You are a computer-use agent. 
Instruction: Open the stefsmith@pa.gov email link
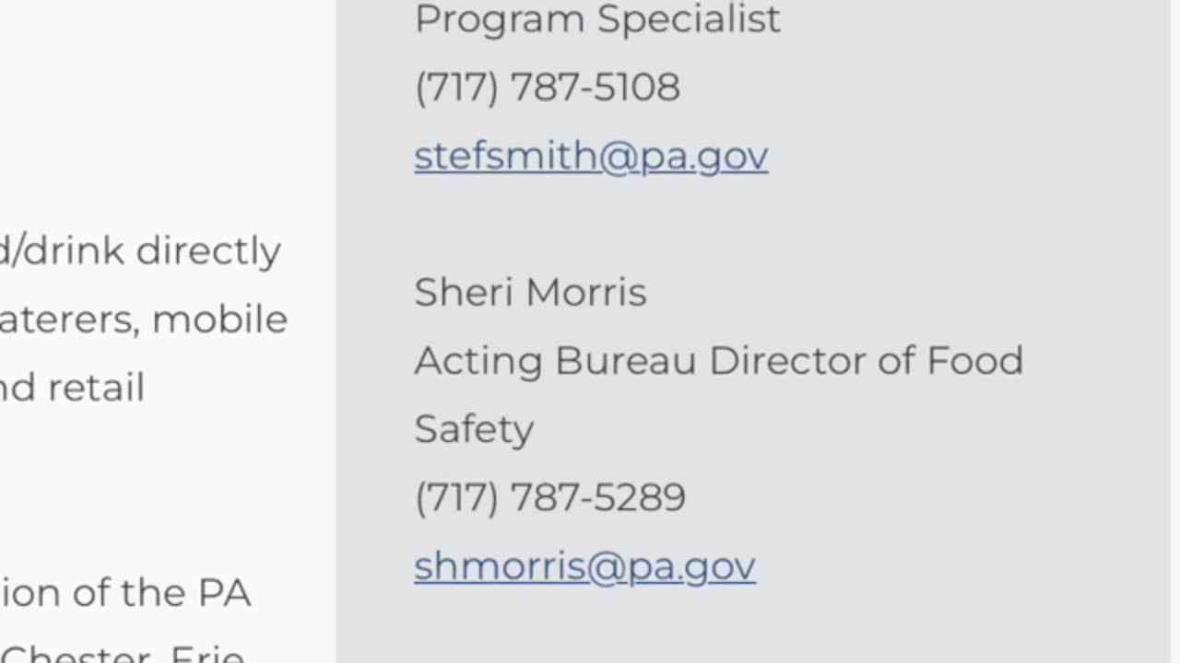pyautogui.click(x=591, y=157)
